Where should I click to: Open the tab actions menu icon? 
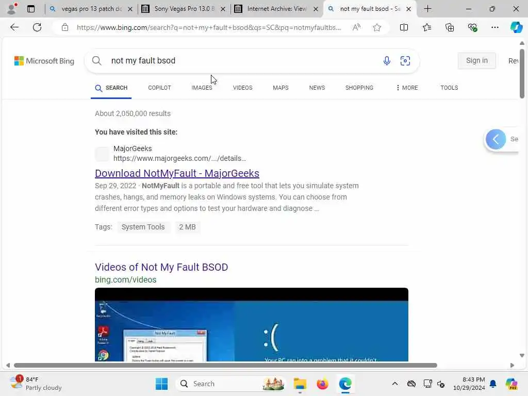point(31,9)
